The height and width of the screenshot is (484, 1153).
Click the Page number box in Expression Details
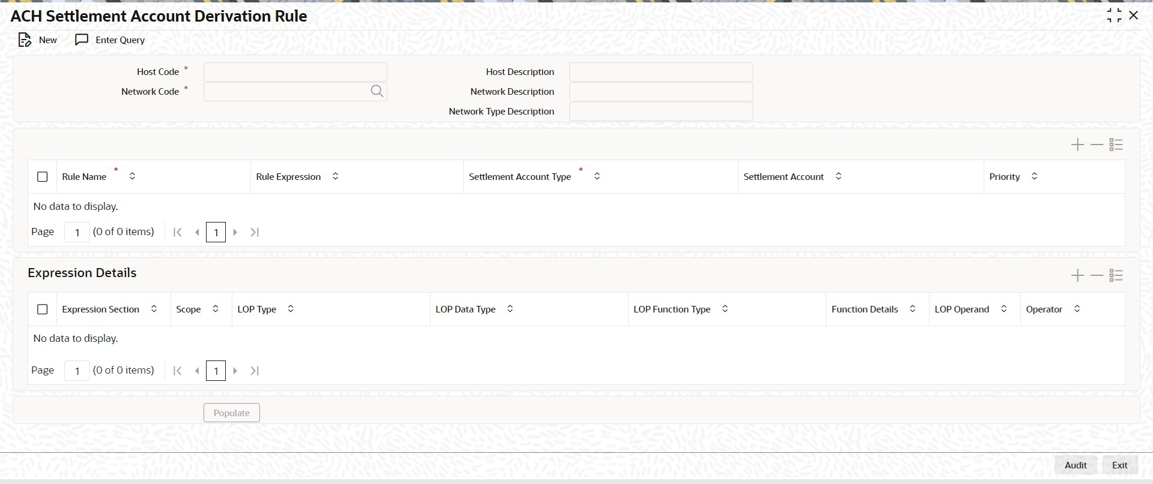(x=77, y=371)
